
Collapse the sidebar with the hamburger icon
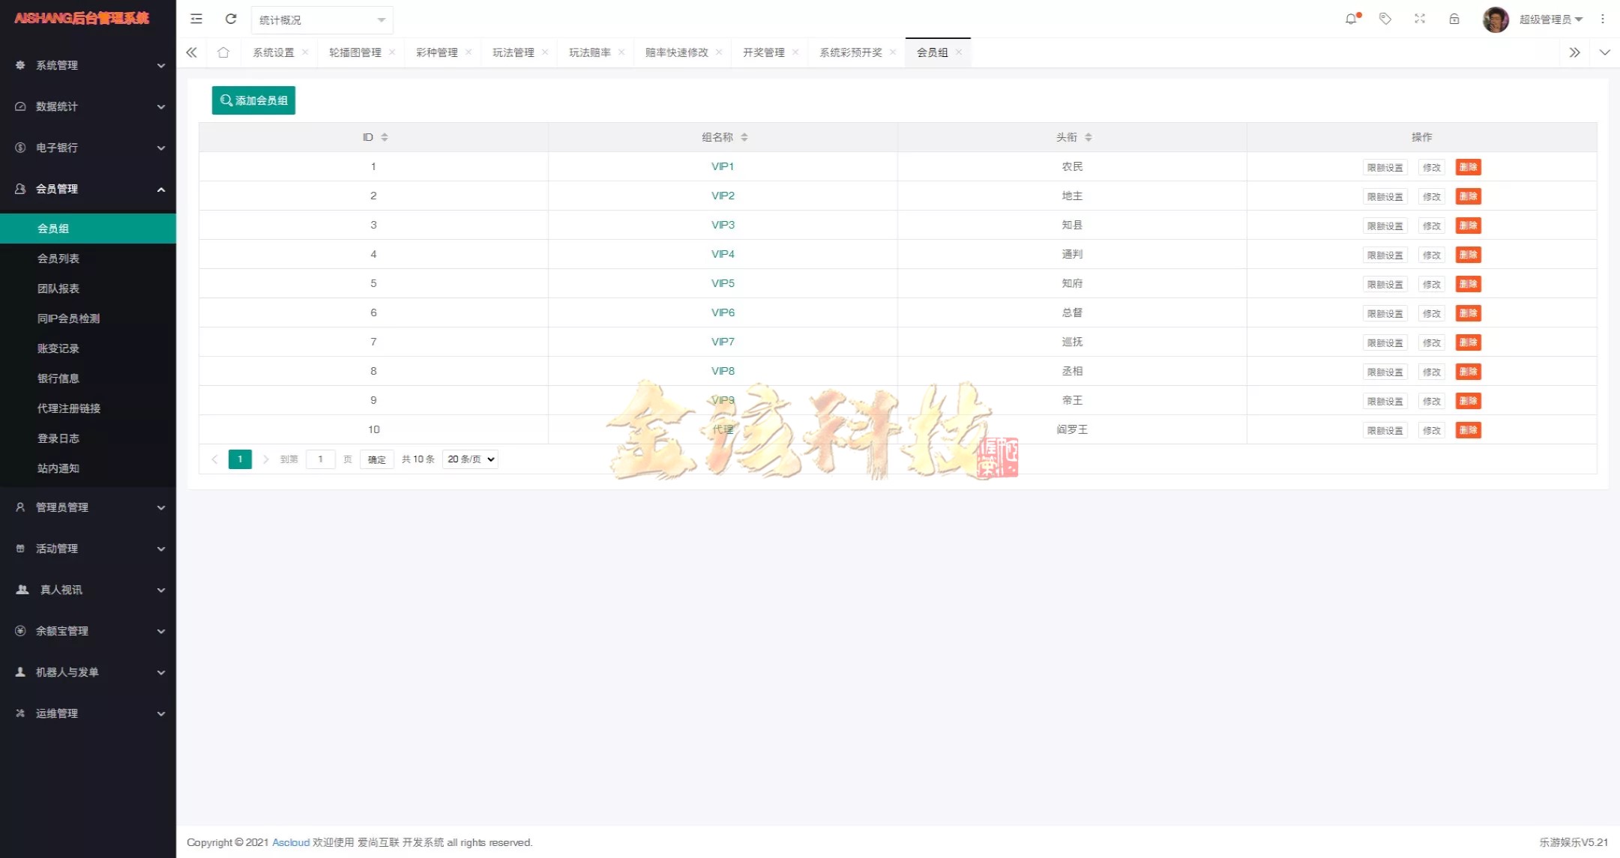click(x=196, y=19)
